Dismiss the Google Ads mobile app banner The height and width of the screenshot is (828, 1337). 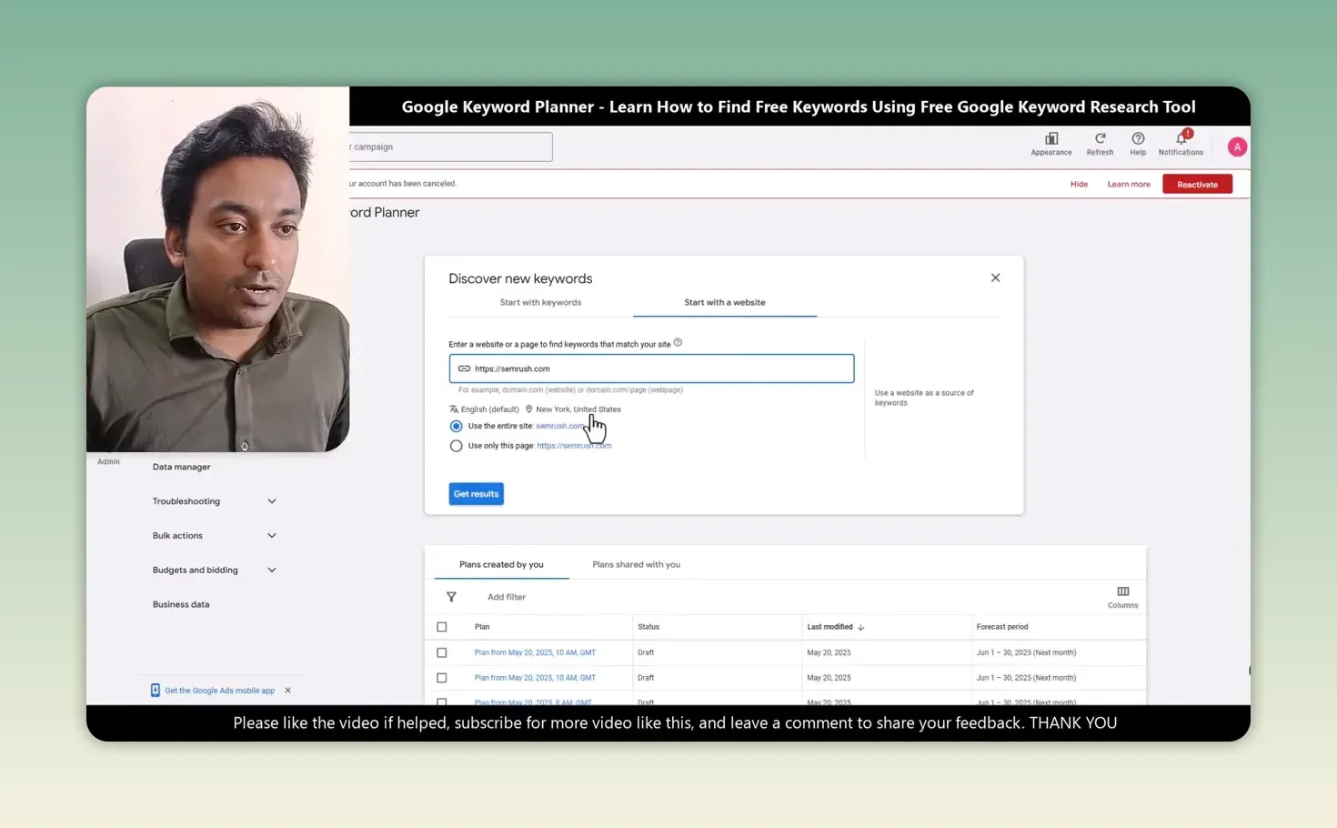pos(287,690)
